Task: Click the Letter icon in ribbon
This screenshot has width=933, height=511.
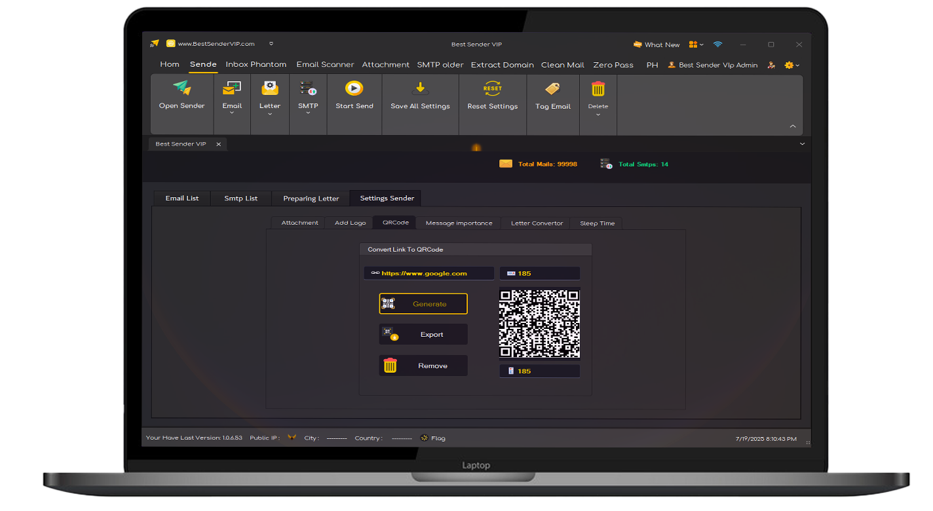Action: pos(269,88)
